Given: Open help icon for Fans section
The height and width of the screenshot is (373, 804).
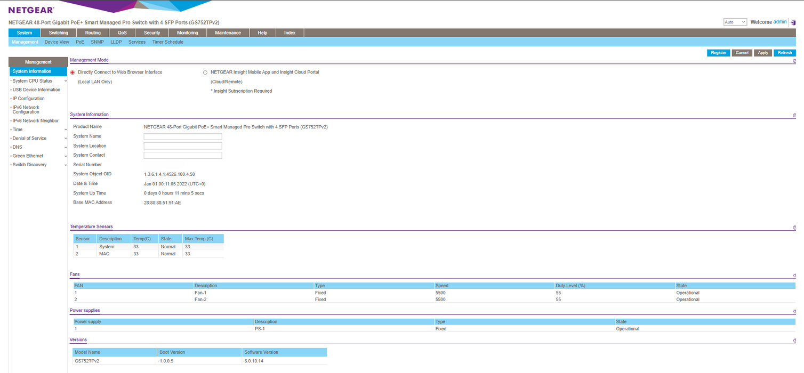Looking at the screenshot, I should (x=794, y=275).
